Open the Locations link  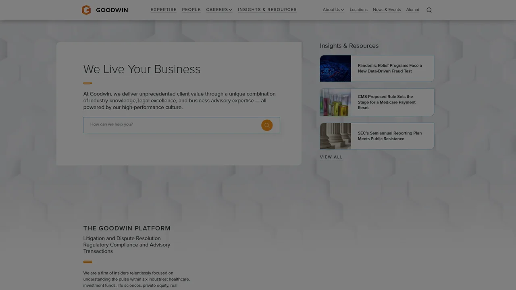[359, 10]
